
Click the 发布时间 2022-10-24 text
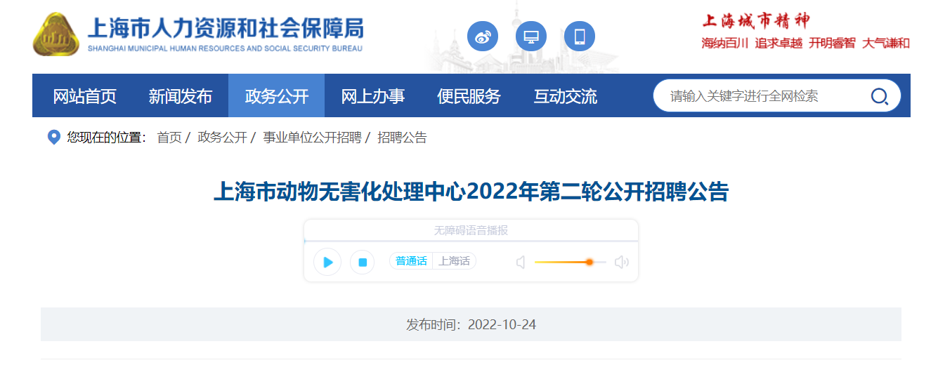(471, 324)
